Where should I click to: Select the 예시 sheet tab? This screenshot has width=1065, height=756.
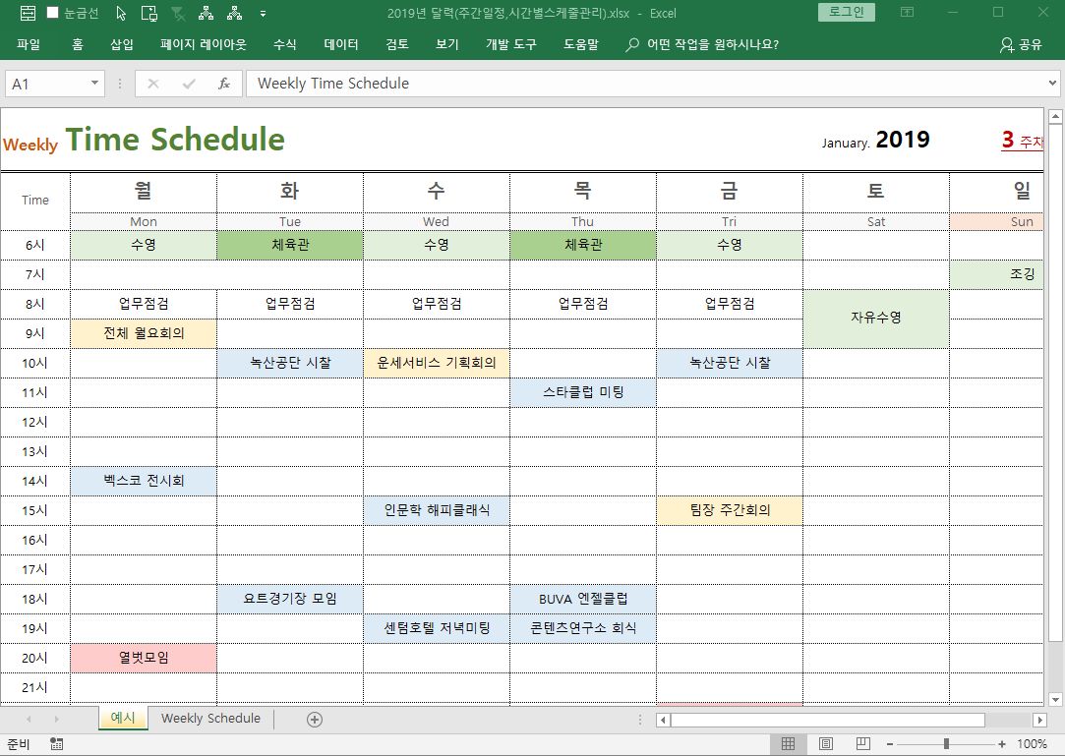click(123, 718)
